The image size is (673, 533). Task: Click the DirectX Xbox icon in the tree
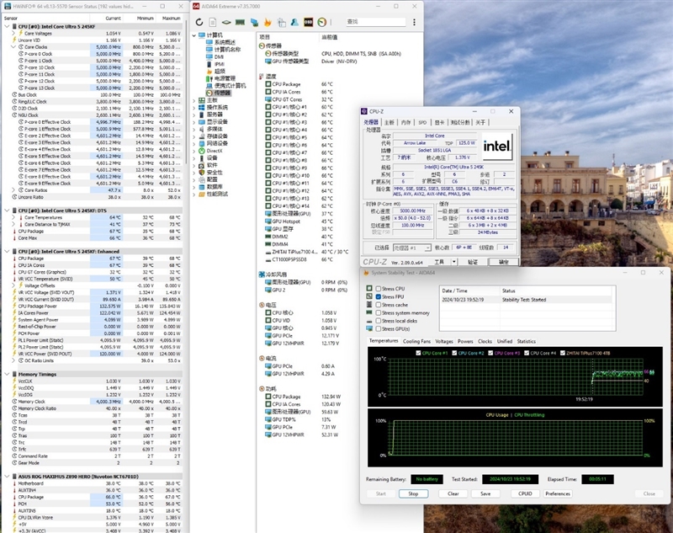(x=201, y=151)
